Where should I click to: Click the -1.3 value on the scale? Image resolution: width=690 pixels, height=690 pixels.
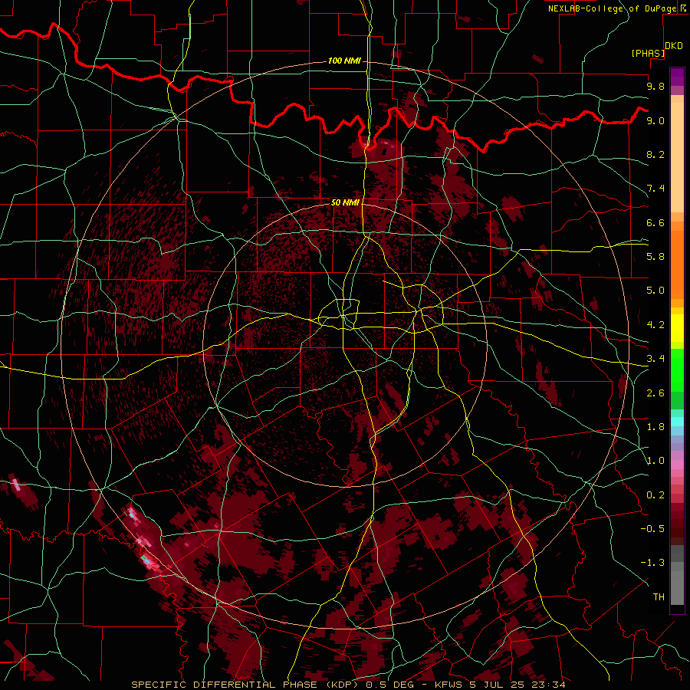point(652,563)
